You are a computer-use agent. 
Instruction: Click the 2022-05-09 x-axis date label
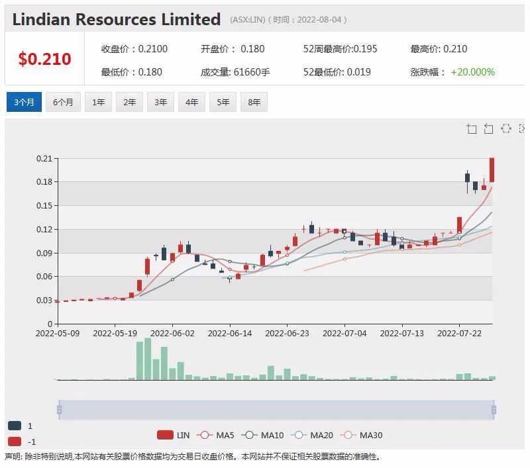(x=58, y=333)
